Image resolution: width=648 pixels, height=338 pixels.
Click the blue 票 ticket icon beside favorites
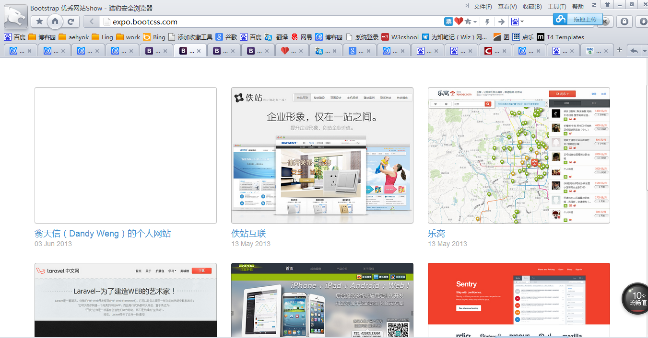(449, 21)
